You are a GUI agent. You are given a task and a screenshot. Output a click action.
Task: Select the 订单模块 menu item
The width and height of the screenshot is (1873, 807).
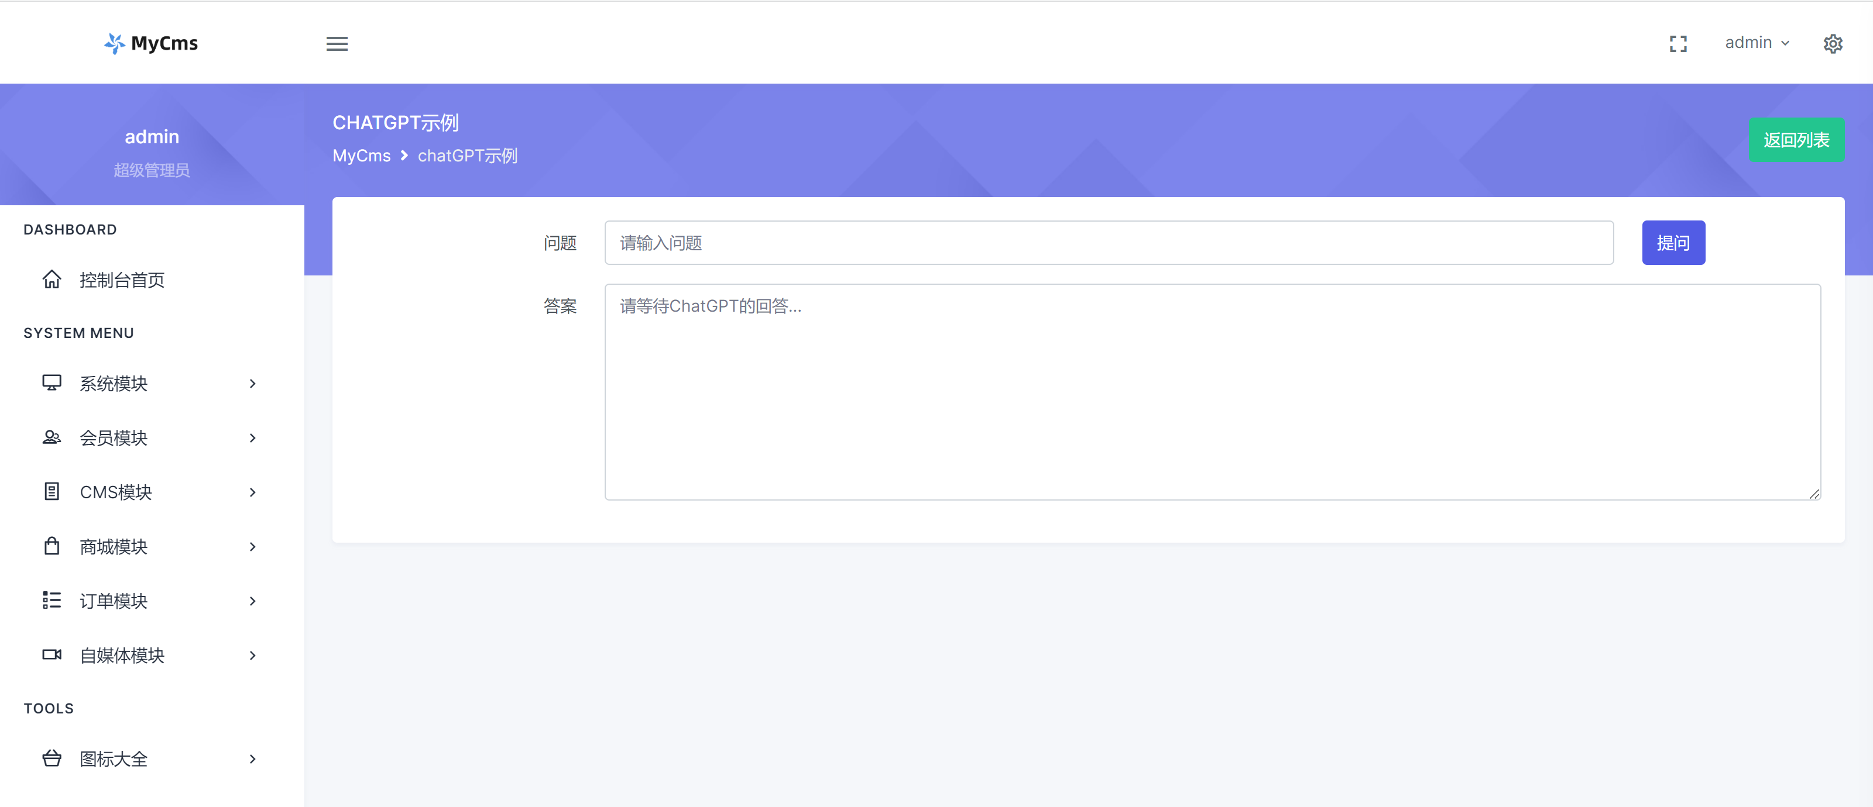114,601
